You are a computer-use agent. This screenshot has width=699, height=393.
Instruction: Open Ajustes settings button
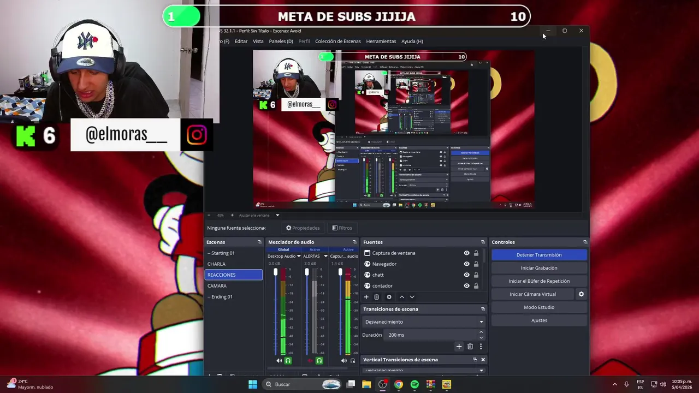(x=539, y=320)
